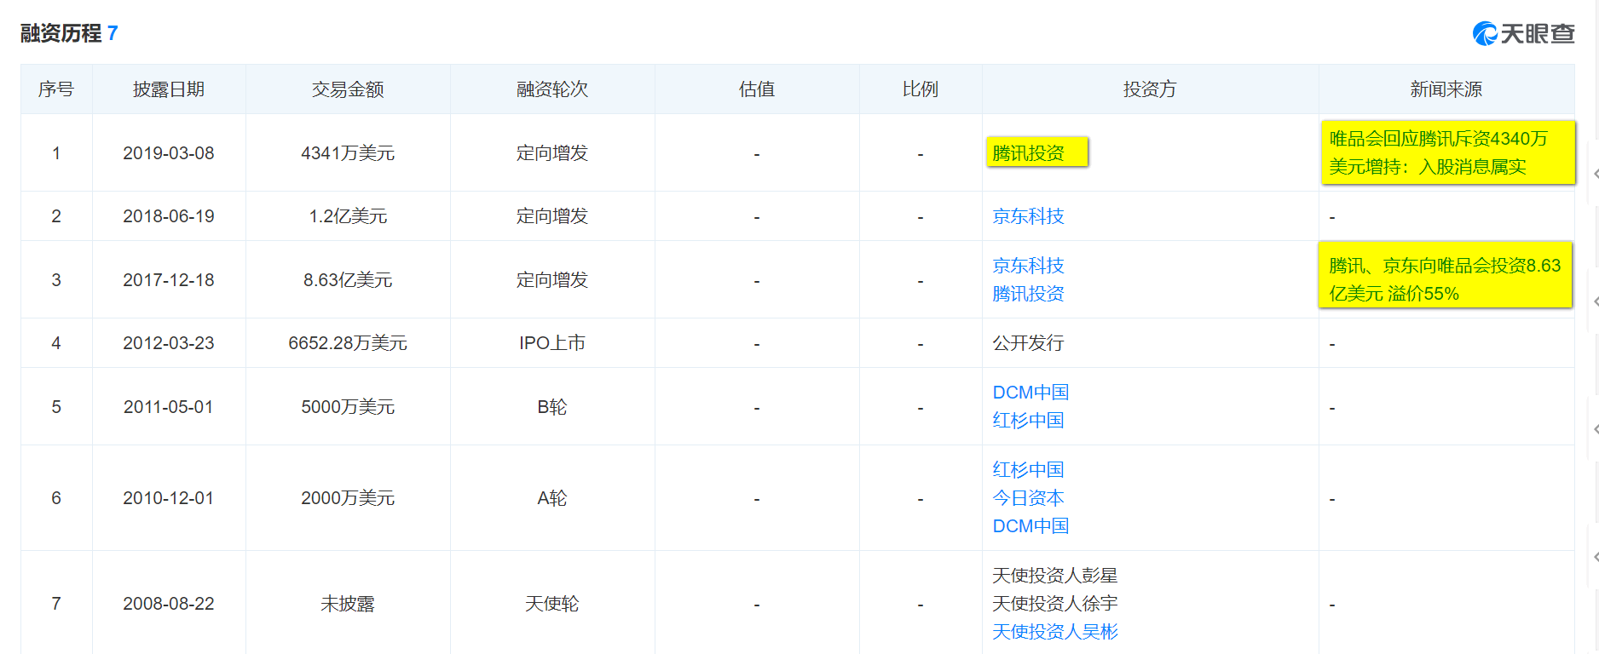The image size is (1599, 654).
Task: Click the 融资轮次 column header
Action: click(552, 89)
